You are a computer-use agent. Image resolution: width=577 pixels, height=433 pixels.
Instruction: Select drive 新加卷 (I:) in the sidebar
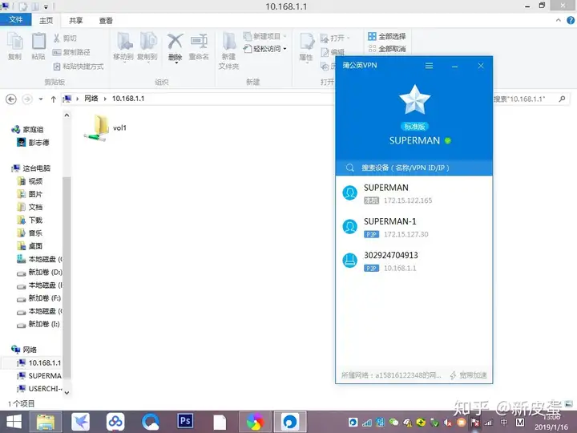38,324
